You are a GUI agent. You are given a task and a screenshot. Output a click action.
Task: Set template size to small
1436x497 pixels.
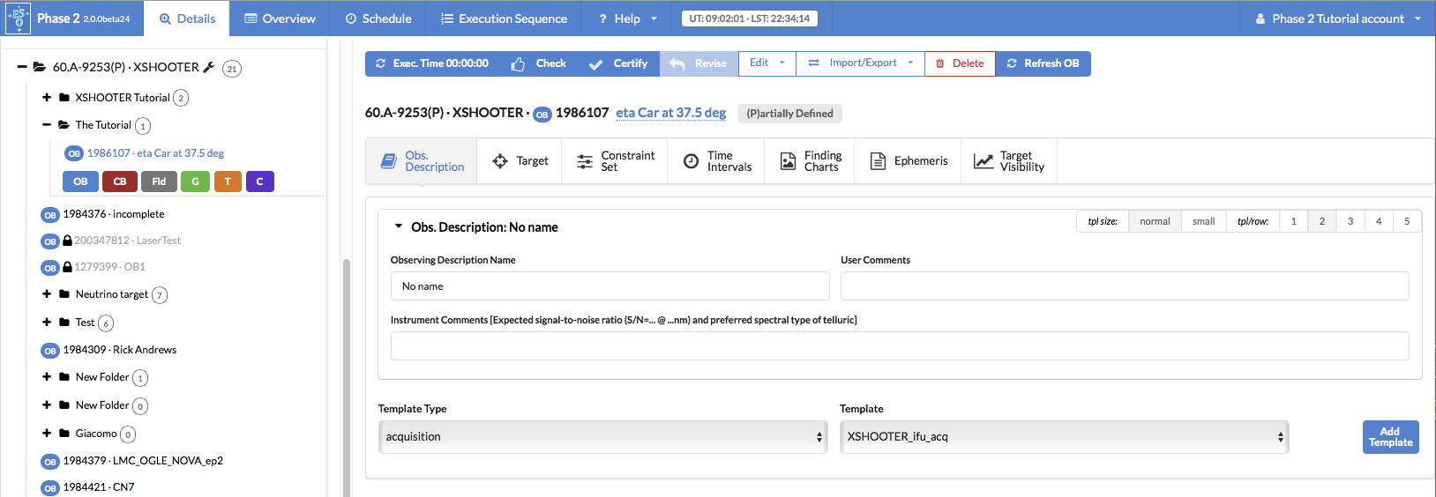click(1203, 221)
